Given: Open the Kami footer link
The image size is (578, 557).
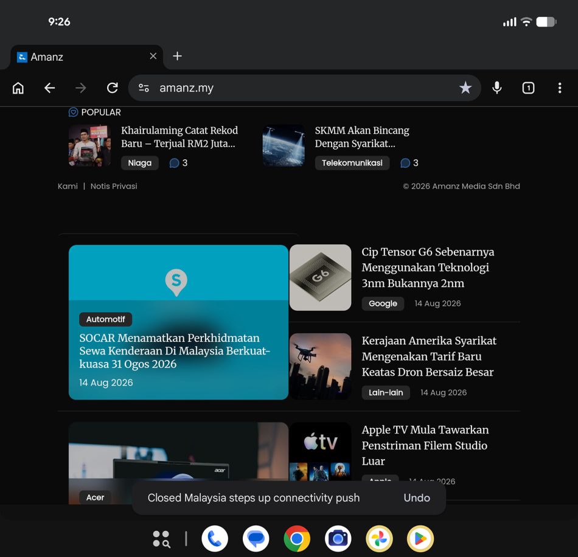Looking at the screenshot, I should [68, 186].
